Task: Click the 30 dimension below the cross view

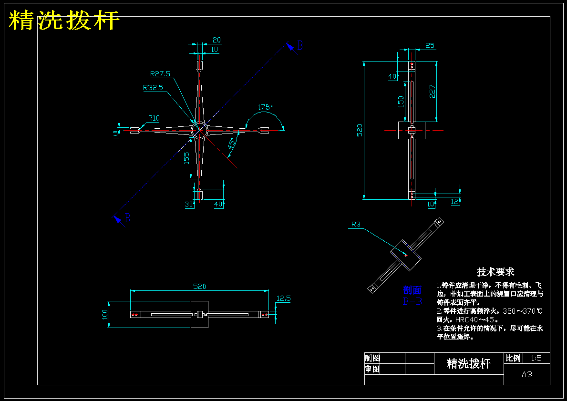Action: click(189, 204)
